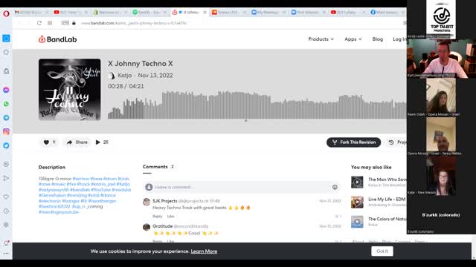Click the padlock site security icon
This screenshot has width=476, height=267.
[74, 23]
